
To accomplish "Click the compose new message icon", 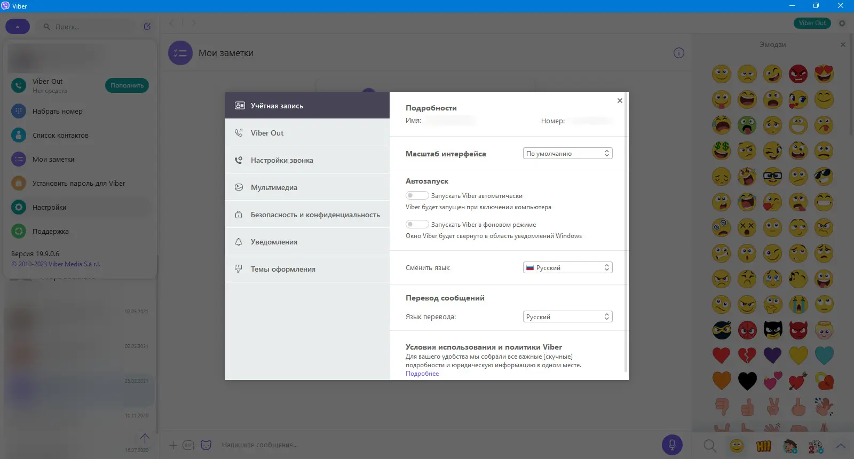I will (x=147, y=26).
